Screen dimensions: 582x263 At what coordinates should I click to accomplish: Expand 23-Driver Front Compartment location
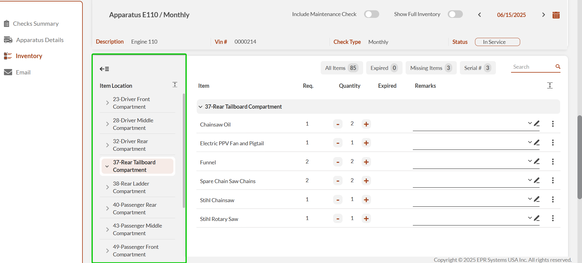click(107, 103)
